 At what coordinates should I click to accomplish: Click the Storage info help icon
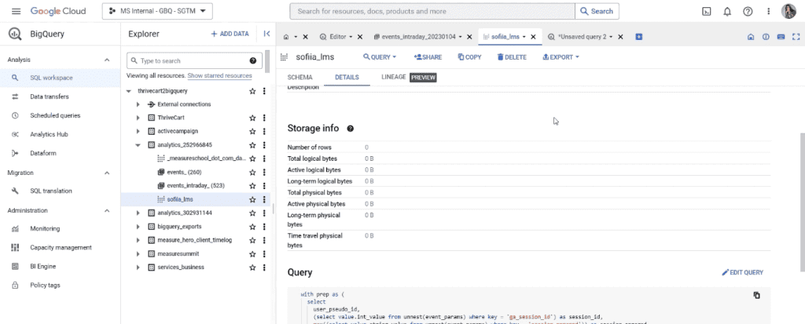point(350,128)
